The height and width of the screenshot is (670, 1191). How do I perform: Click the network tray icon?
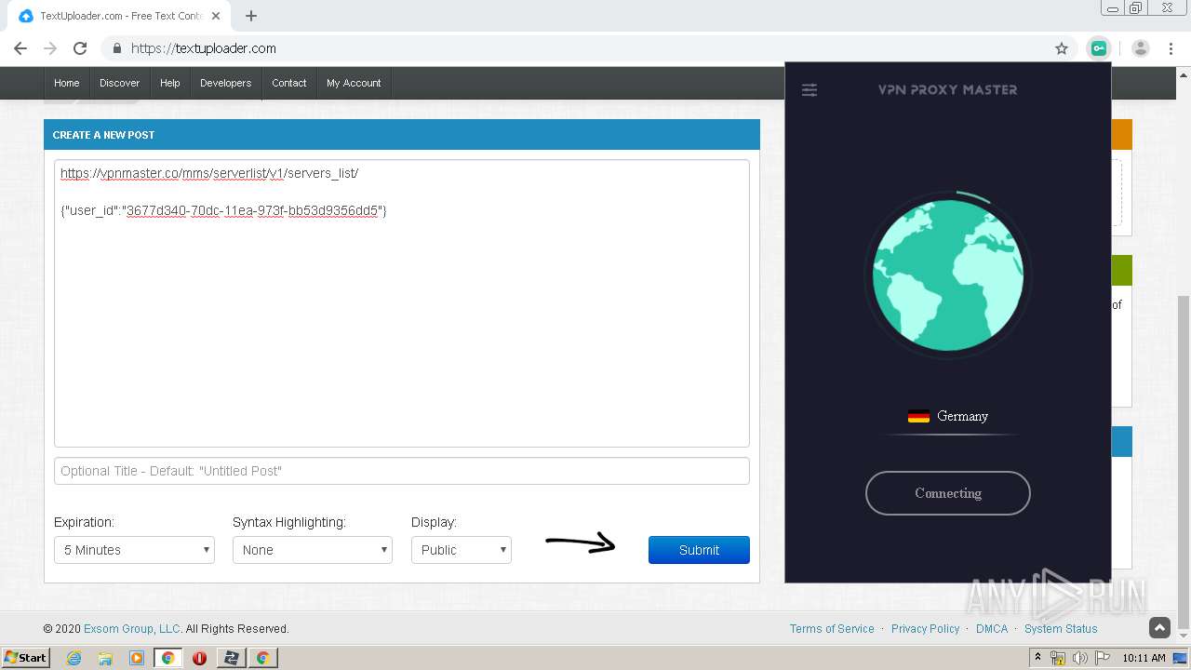[1058, 658]
